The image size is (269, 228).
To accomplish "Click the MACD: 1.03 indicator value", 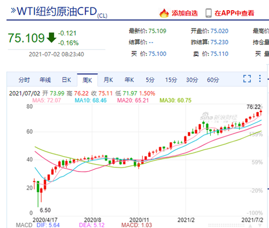I will click(136, 225).
